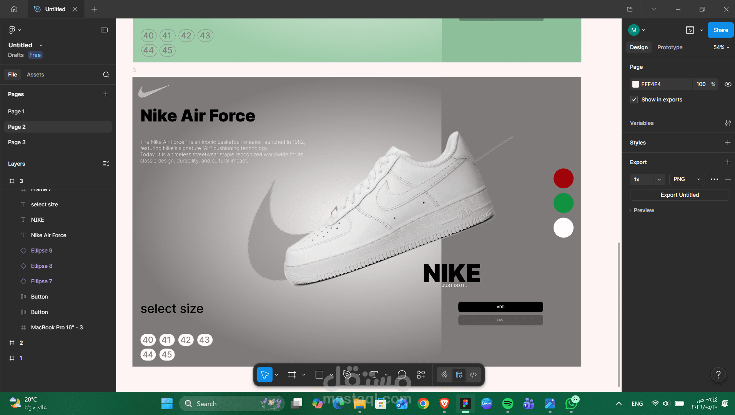Click the white color ellipse on canvas
735x415 pixels.
(563, 227)
